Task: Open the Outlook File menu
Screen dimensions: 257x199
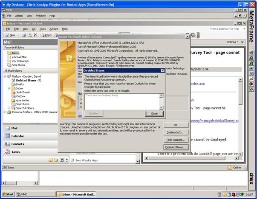Action: click(x=8, y=29)
